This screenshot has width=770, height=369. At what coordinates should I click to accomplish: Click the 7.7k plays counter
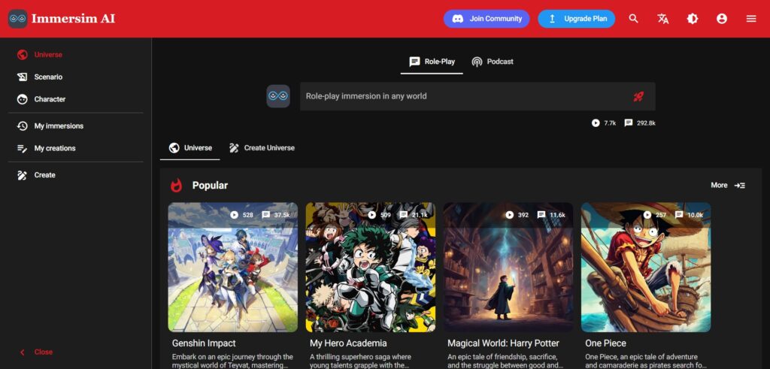(604, 123)
